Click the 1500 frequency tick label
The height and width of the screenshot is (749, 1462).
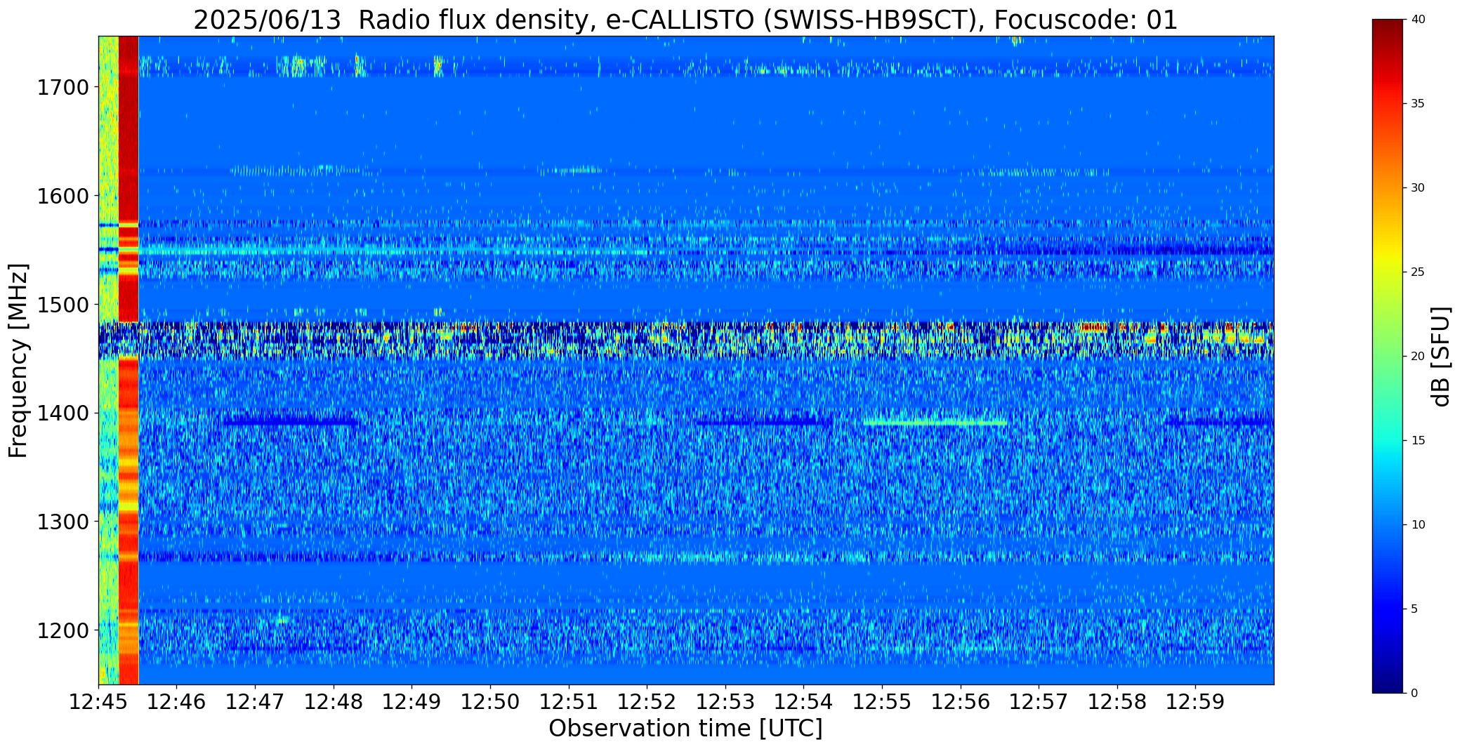click(62, 305)
